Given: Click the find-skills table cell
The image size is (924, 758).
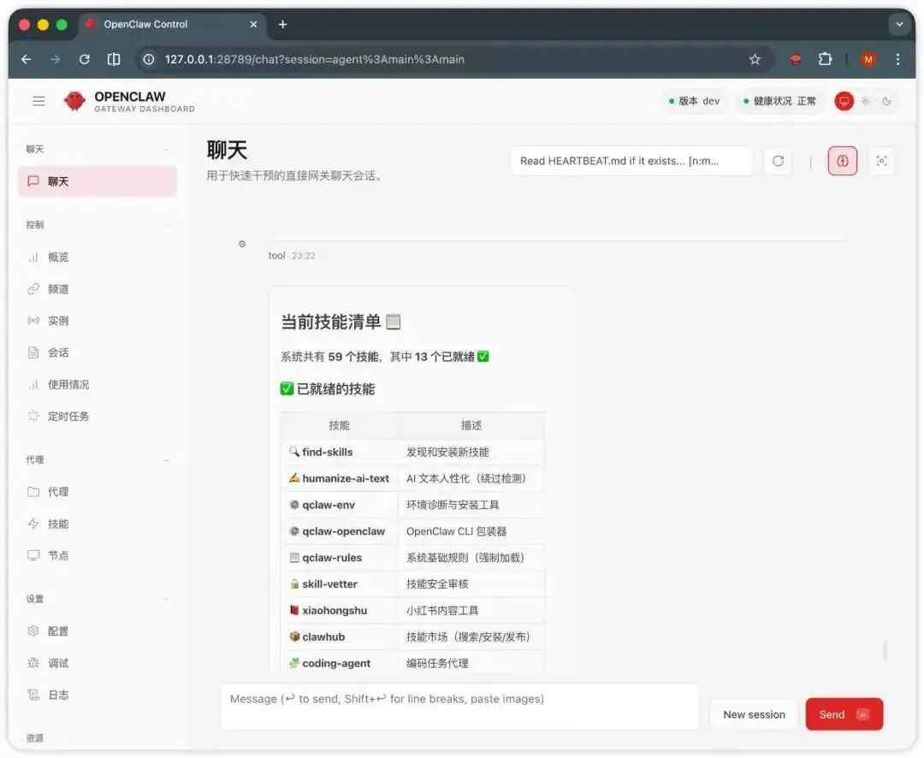Looking at the screenshot, I should coord(340,452).
